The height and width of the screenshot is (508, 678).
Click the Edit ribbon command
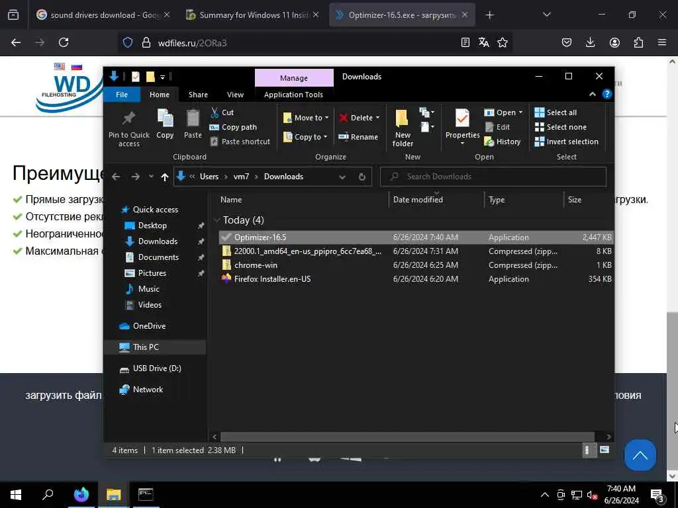pos(497,127)
